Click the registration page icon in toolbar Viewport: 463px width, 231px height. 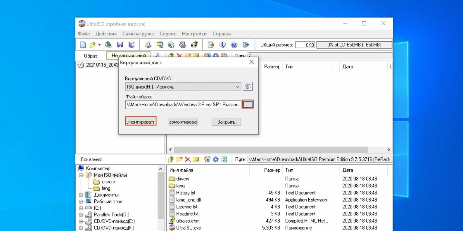(x=211, y=45)
